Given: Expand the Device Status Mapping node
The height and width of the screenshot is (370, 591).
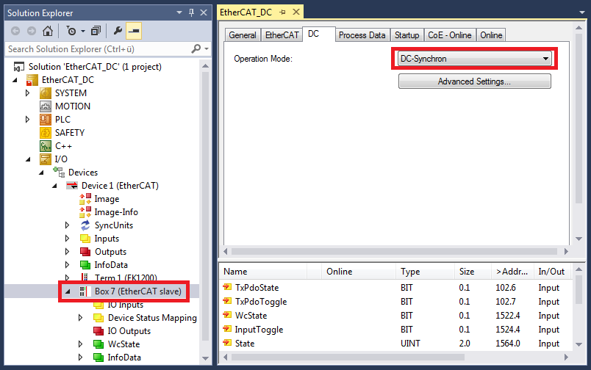Looking at the screenshot, I should coord(81,318).
